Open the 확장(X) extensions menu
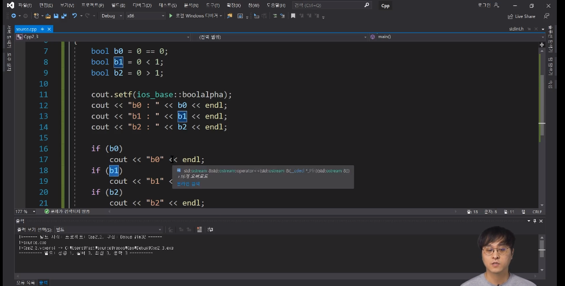The width and height of the screenshot is (565, 286). pos(234,5)
